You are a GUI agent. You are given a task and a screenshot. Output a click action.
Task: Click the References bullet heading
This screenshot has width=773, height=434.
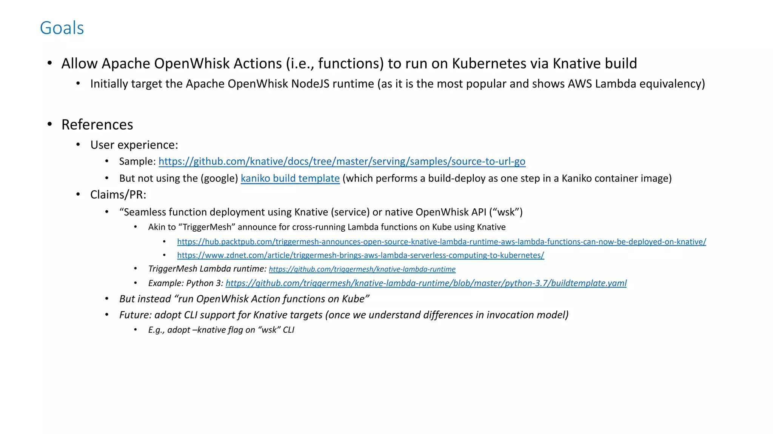97,125
